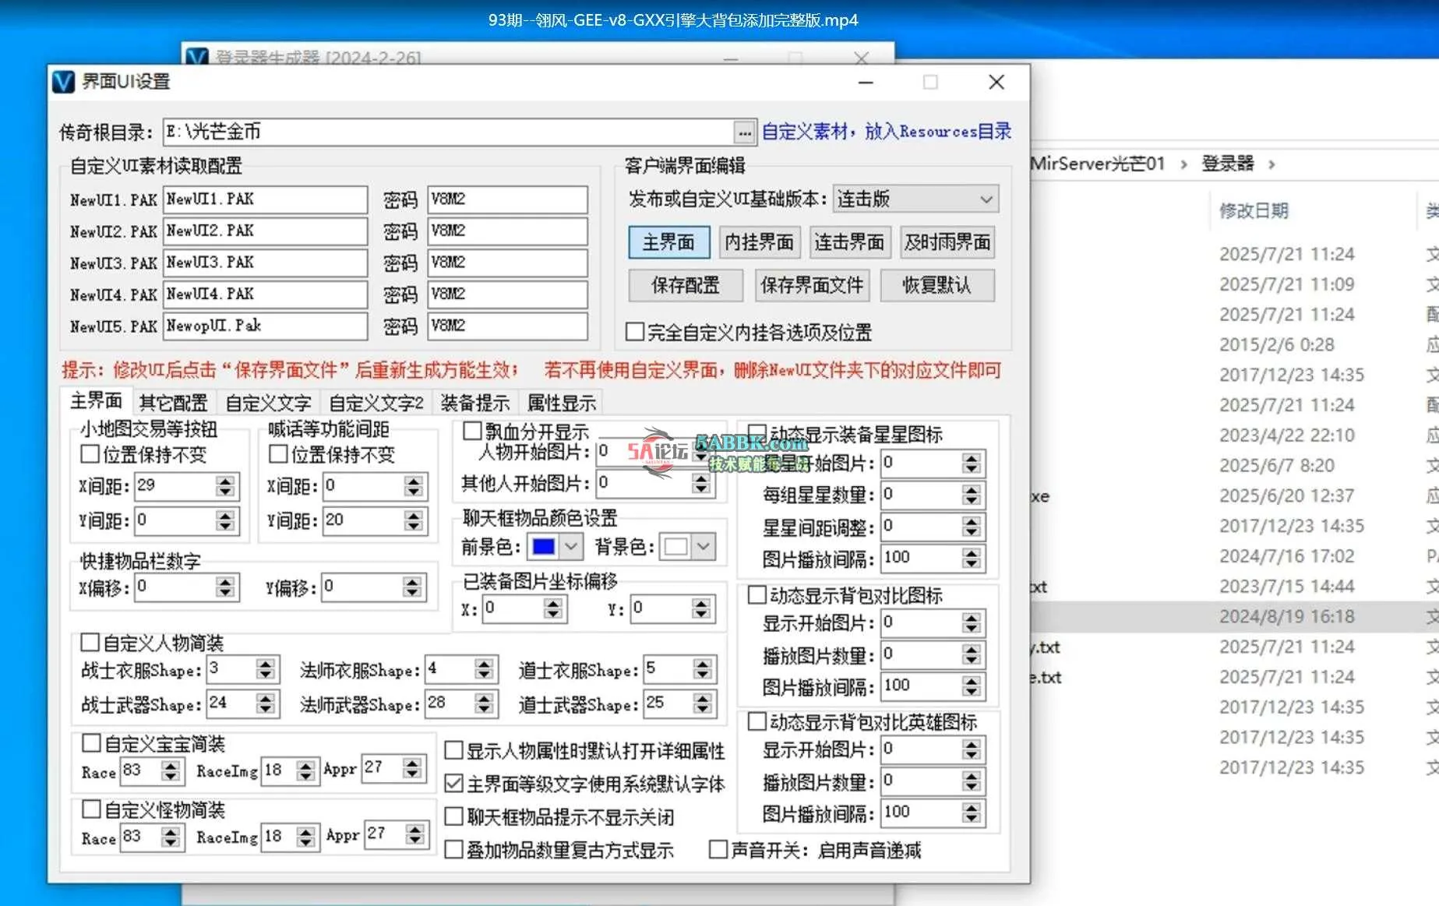Tick the 自定义宝宝简装 checkbox
The width and height of the screenshot is (1439, 906).
point(91,743)
